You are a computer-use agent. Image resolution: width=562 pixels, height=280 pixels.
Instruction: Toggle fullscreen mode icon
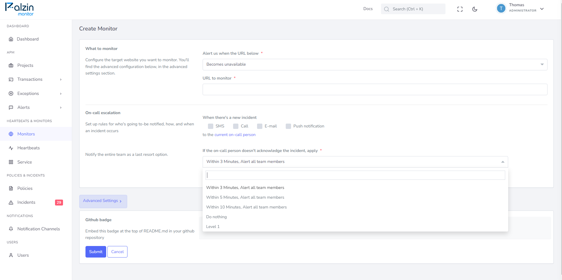point(460,9)
